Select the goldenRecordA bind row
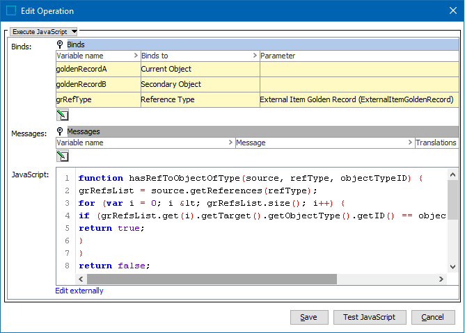Image resolution: width=465 pixels, height=333 pixels. pyautogui.click(x=97, y=69)
